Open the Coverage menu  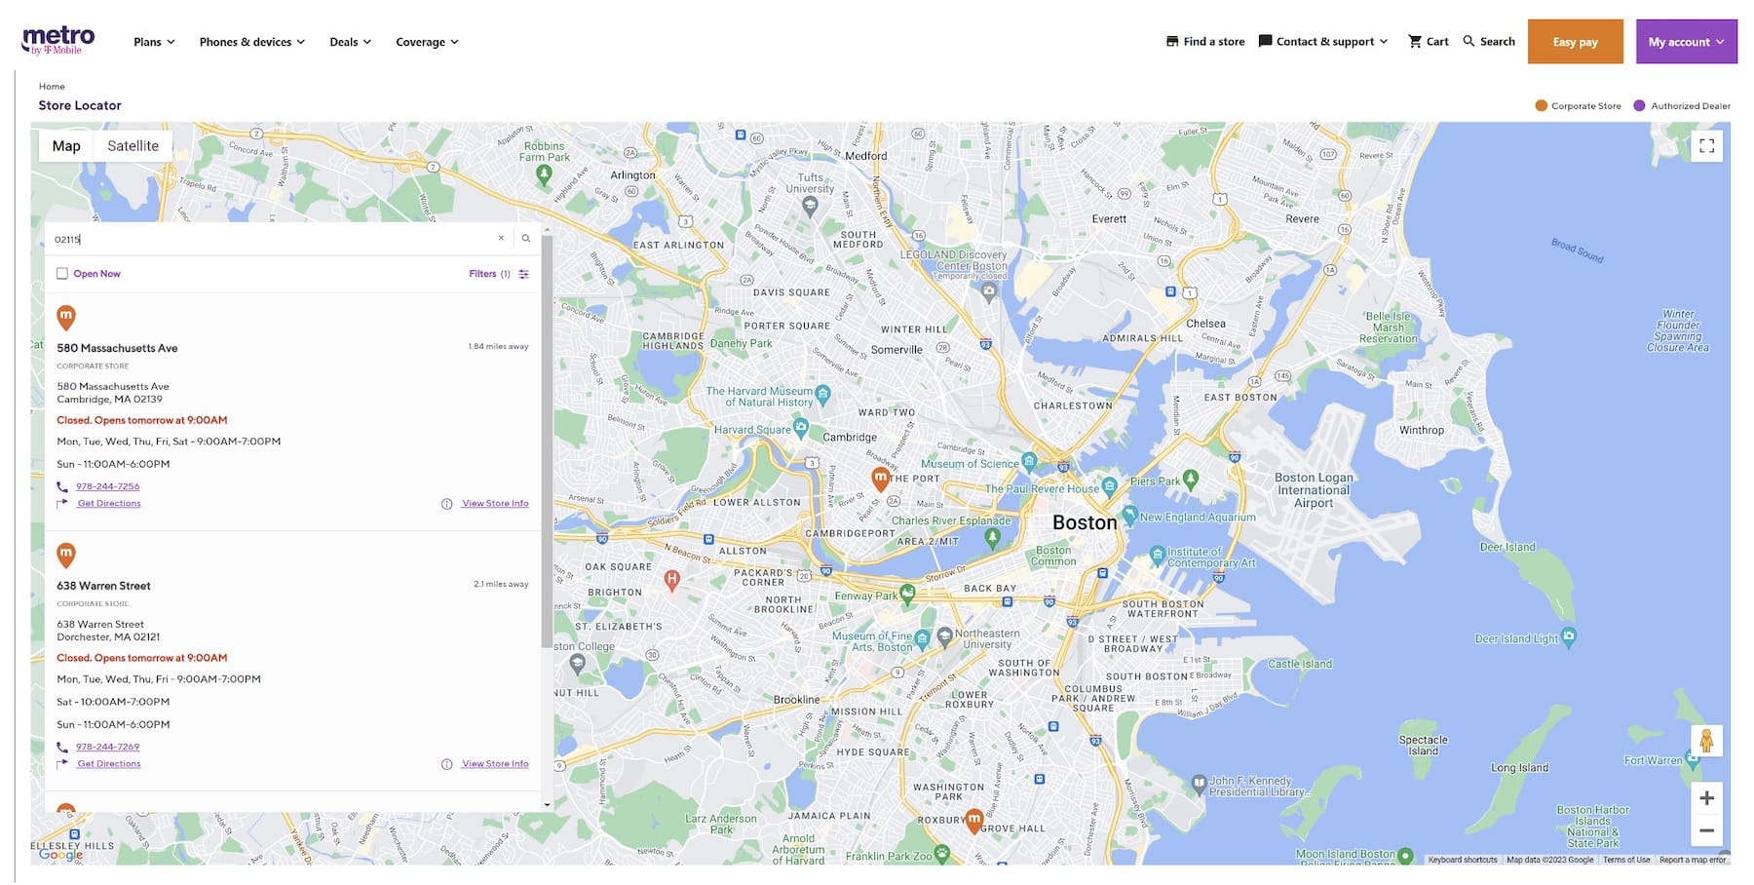[427, 42]
